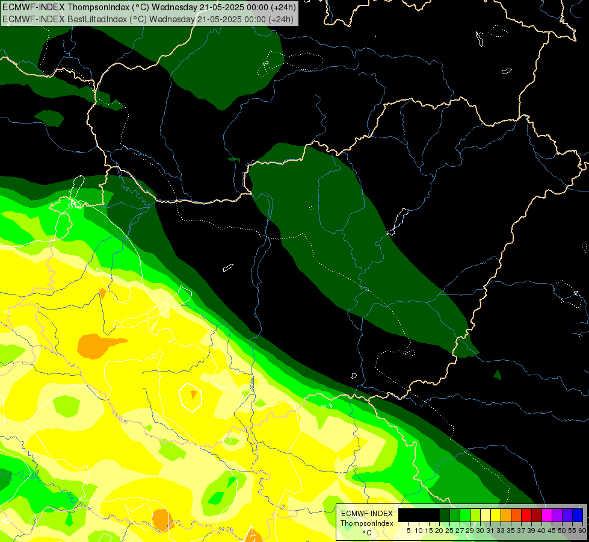
Task: Select the magenta 40–45 legend swatch
Action: click(547, 515)
